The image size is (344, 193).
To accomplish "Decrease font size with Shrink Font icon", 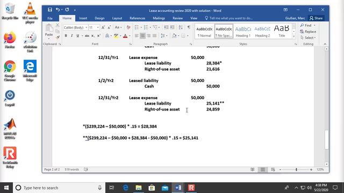I will click(x=109, y=27).
